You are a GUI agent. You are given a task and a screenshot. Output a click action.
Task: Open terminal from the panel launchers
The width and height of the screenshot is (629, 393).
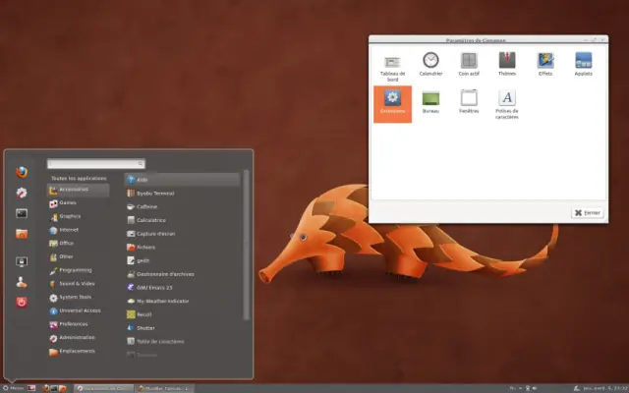pyautogui.click(x=54, y=388)
